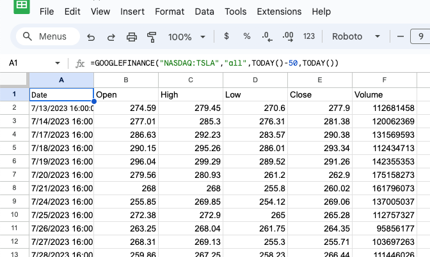Click the cell with value 274.59
Image resolution: width=430 pixels, height=257 pixels.
point(126,108)
